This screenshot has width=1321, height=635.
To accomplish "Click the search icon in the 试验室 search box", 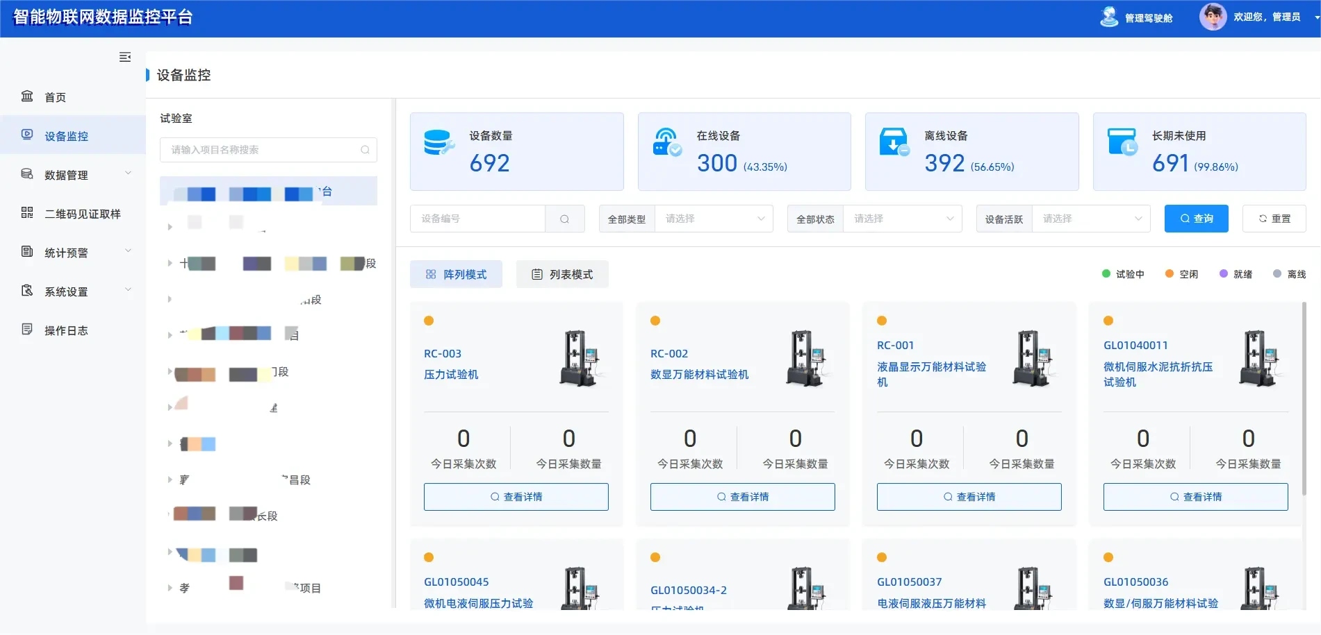I will (x=365, y=150).
